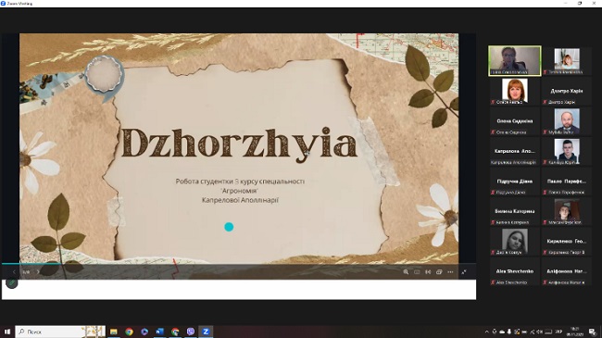Select the Капрелова Аполлінарія participant tile
The image size is (602, 338).
tap(515, 151)
